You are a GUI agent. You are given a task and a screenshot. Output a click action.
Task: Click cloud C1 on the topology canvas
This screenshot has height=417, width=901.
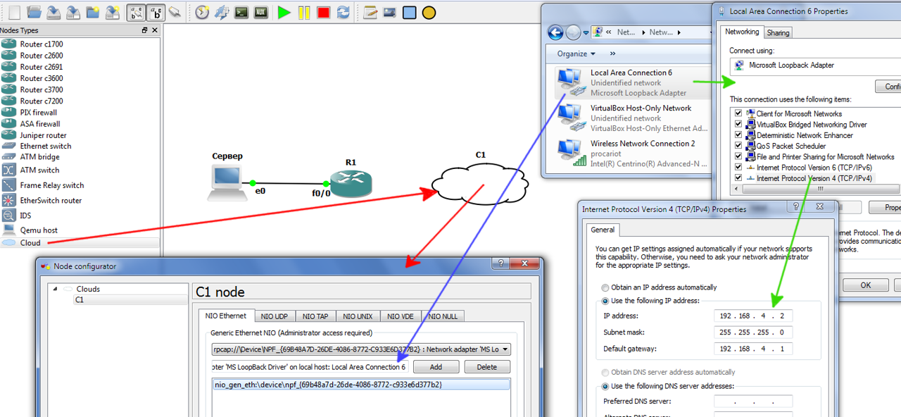479,185
